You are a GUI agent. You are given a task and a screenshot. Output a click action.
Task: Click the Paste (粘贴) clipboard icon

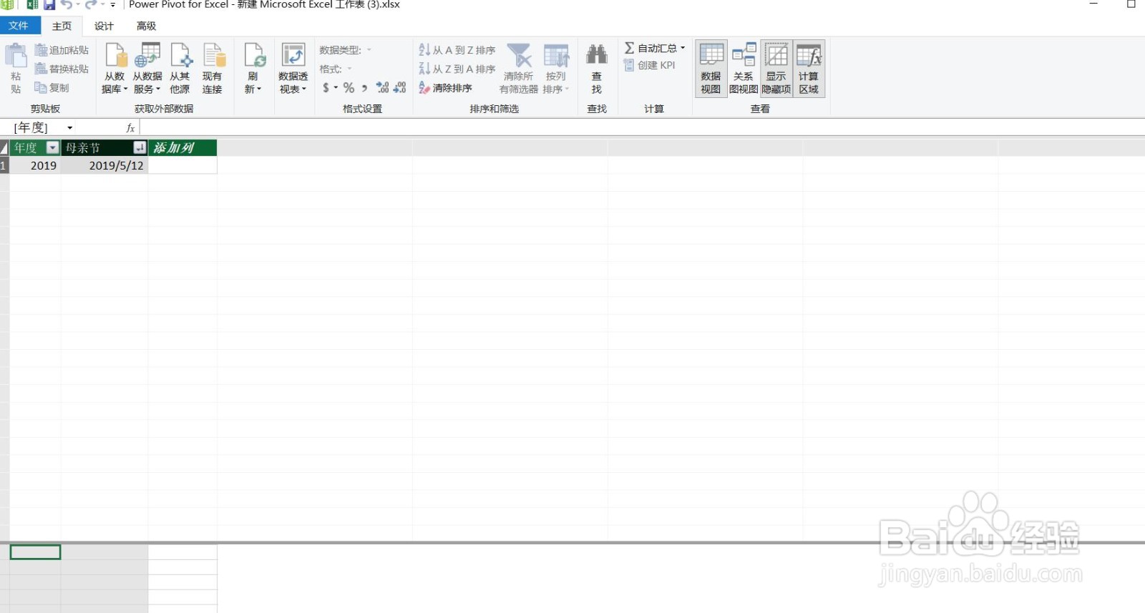(x=16, y=56)
